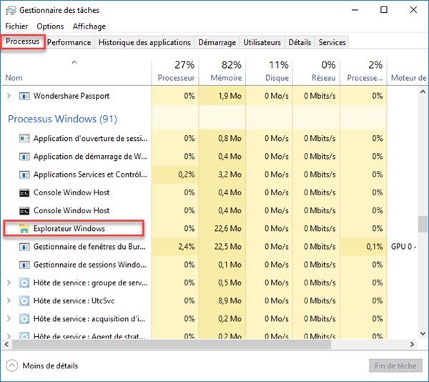Screen dimensions: 429x382
Task: Click the 22,6 Mo memory value
Action: (227, 228)
